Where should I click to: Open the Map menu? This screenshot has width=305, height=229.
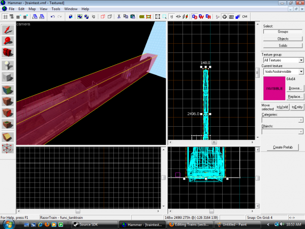pyautogui.click(x=32, y=9)
